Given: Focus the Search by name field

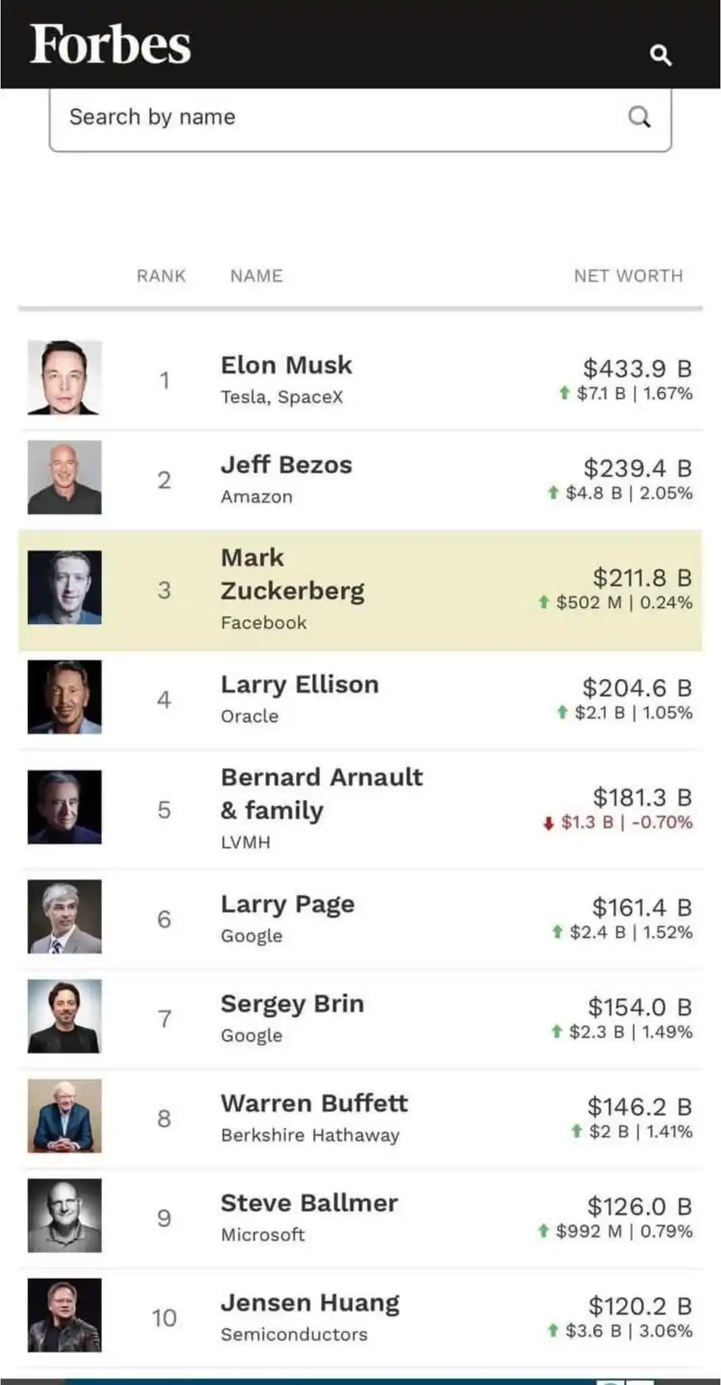Looking at the screenshot, I should (x=338, y=117).
